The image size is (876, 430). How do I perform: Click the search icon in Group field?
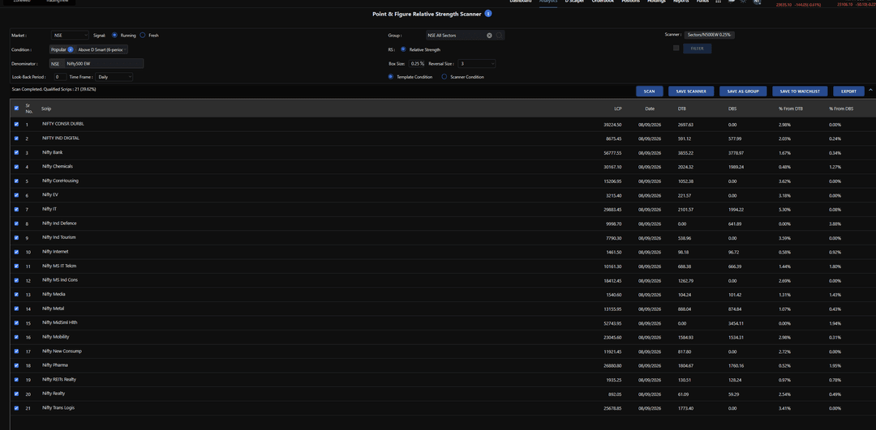pyautogui.click(x=499, y=35)
